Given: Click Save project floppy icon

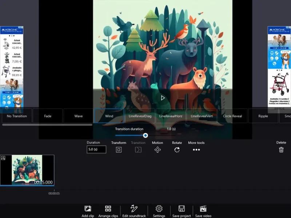Looking at the screenshot, I should [x=182, y=209].
